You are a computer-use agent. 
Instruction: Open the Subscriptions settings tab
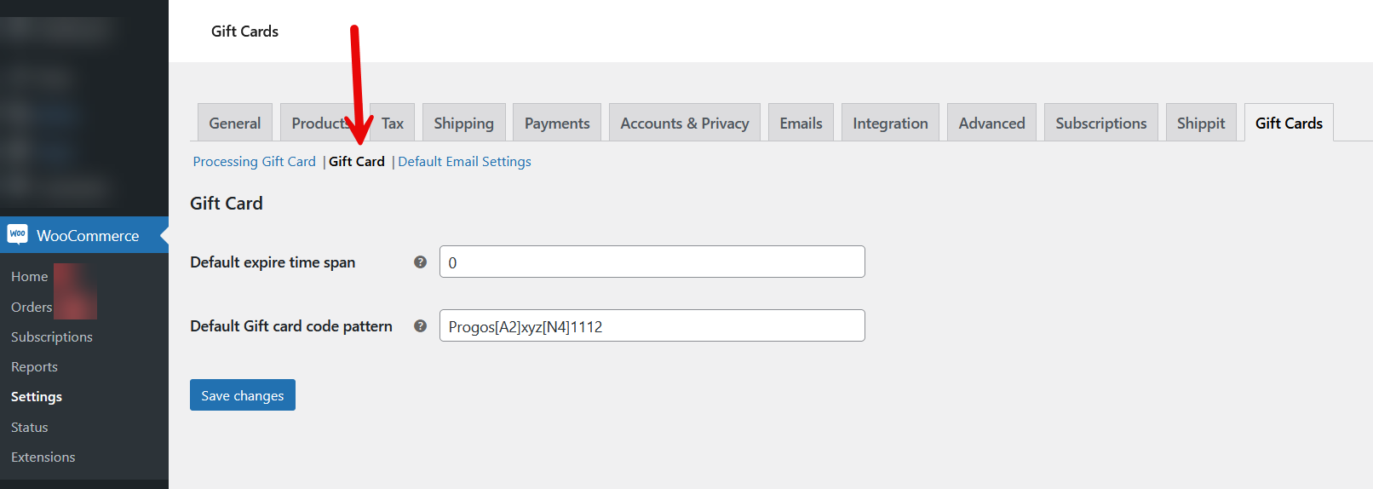(1101, 123)
